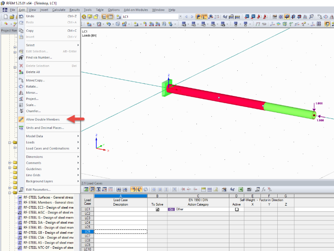Click the Open file folder toolbar icon

12,17
